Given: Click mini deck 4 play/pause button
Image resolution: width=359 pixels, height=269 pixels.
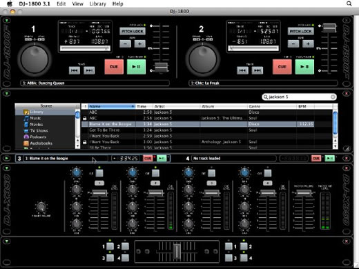Looking at the screenshot, I should (x=330, y=159).
